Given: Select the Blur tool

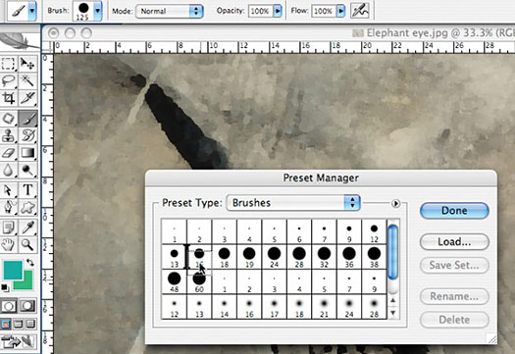Looking at the screenshot, I should click(x=9, y=170).
